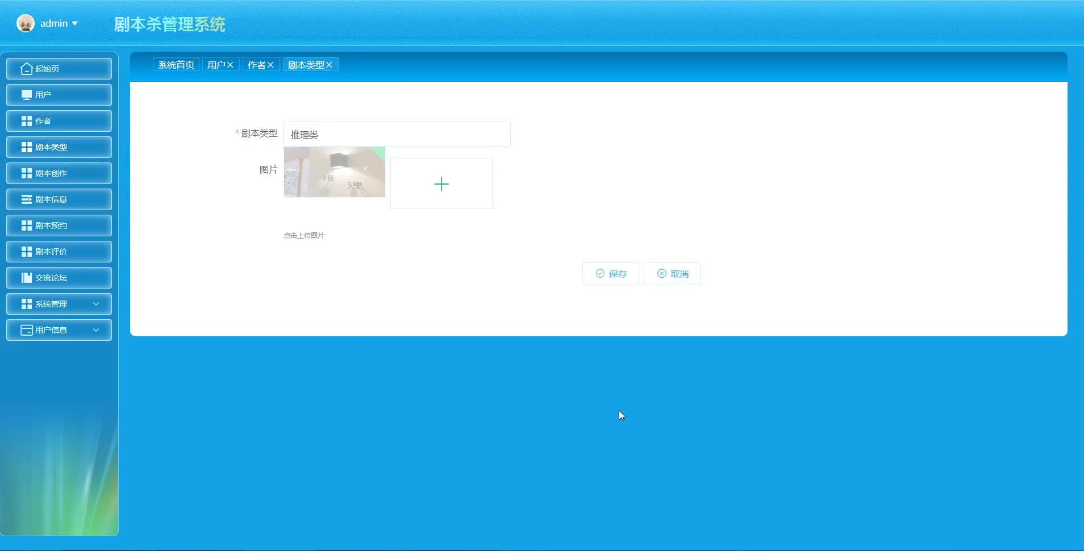Click the 图片 field label
The width and height of the screenshot is (1084, 551).
pos(268,170)
